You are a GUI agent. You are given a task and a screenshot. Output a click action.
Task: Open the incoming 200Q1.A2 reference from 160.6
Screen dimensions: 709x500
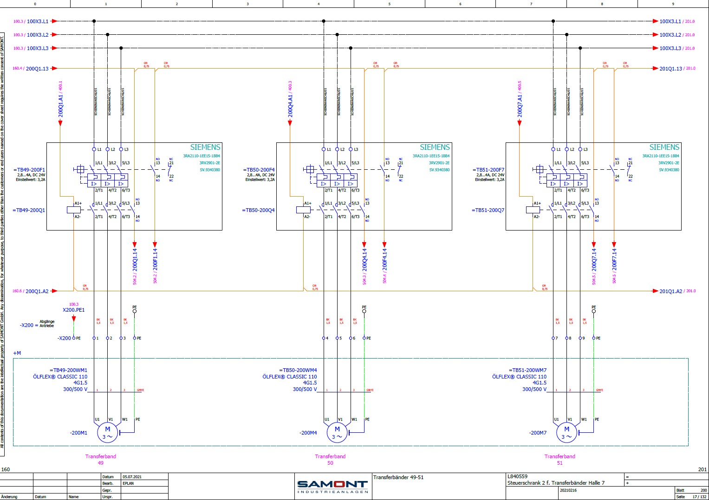[31, 291]
